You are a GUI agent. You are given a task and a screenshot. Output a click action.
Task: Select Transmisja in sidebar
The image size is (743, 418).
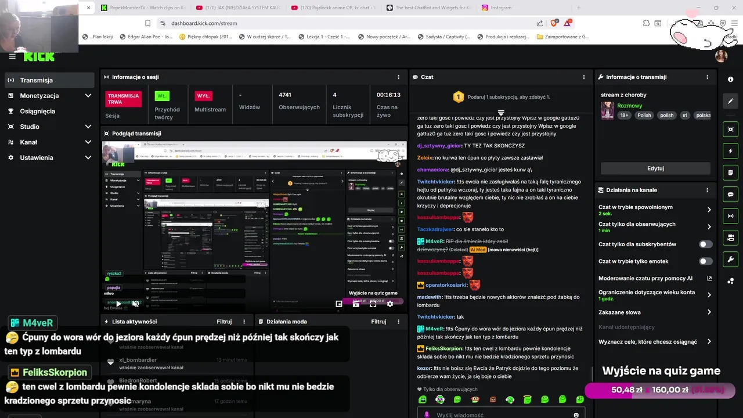click(x=49, y=80)
